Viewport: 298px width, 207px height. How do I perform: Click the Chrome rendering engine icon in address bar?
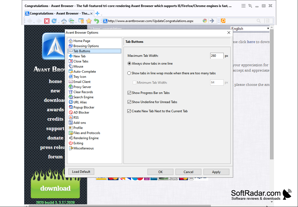point(205,21)
